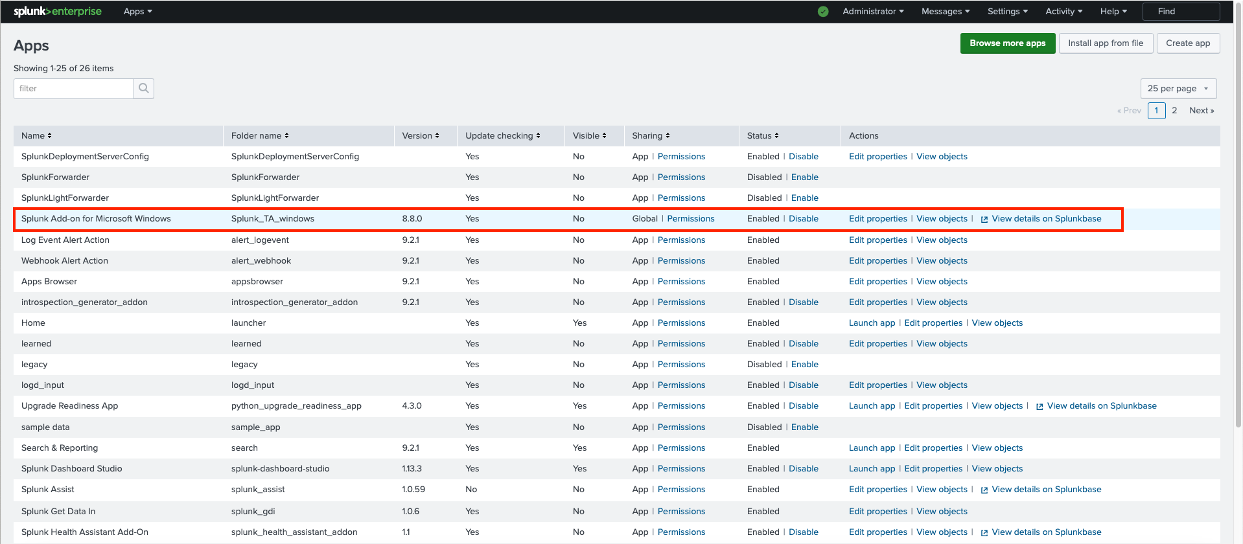
Task: Disable Splunk Health Assistant Add-On
Action: point(803,532)
